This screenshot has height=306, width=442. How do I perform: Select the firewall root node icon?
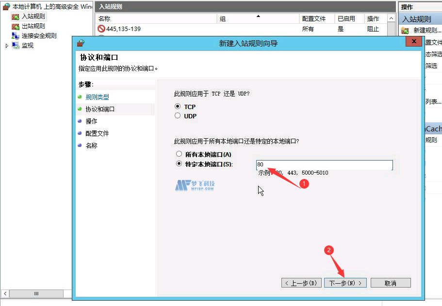click(x=6, y=6)
